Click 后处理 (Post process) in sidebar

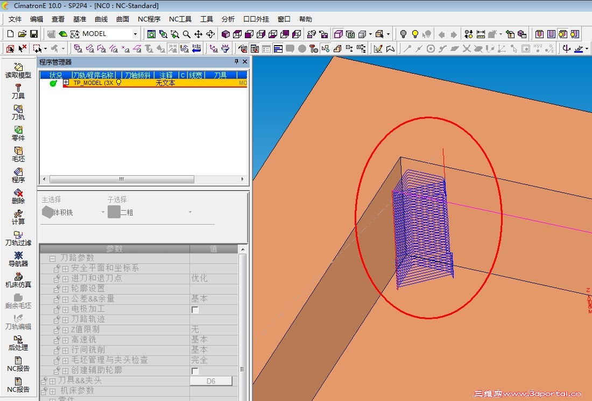tap(18, 343)
